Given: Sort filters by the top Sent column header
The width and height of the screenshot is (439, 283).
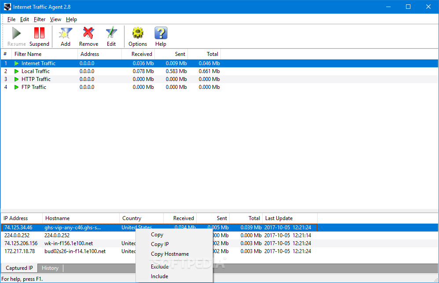Looking at the screenshot, I should click(x=171, y=54).
